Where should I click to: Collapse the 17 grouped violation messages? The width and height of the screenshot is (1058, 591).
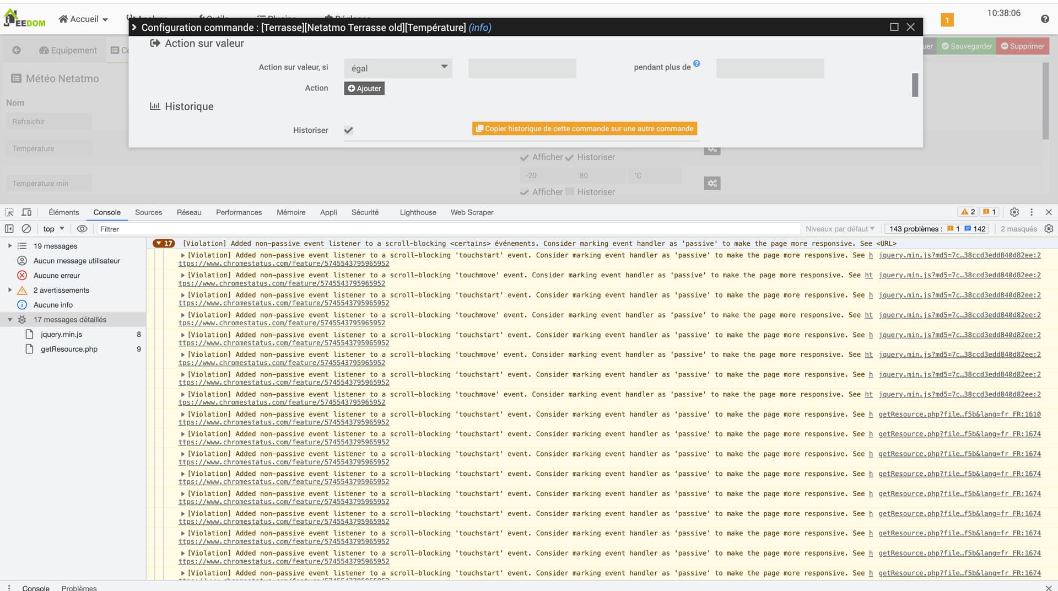pos(164,244)
